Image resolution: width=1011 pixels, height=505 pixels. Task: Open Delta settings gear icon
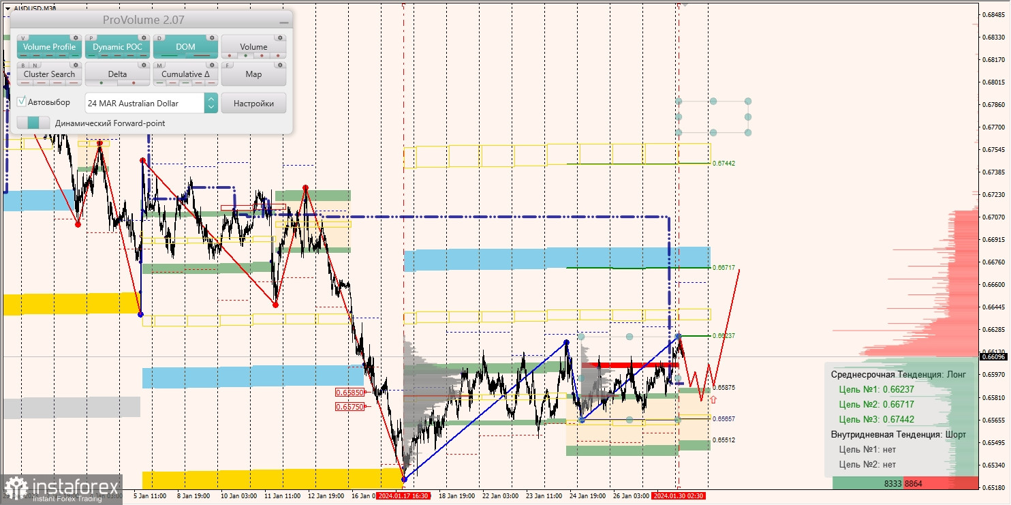coord(144,65)
